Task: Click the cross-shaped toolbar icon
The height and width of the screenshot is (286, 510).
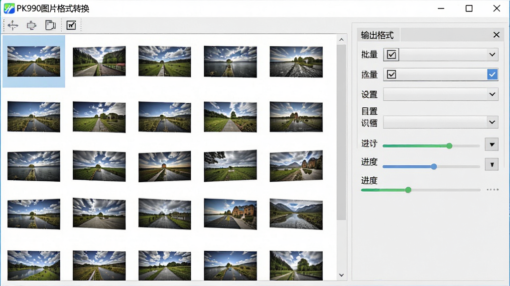Action: 31,25
